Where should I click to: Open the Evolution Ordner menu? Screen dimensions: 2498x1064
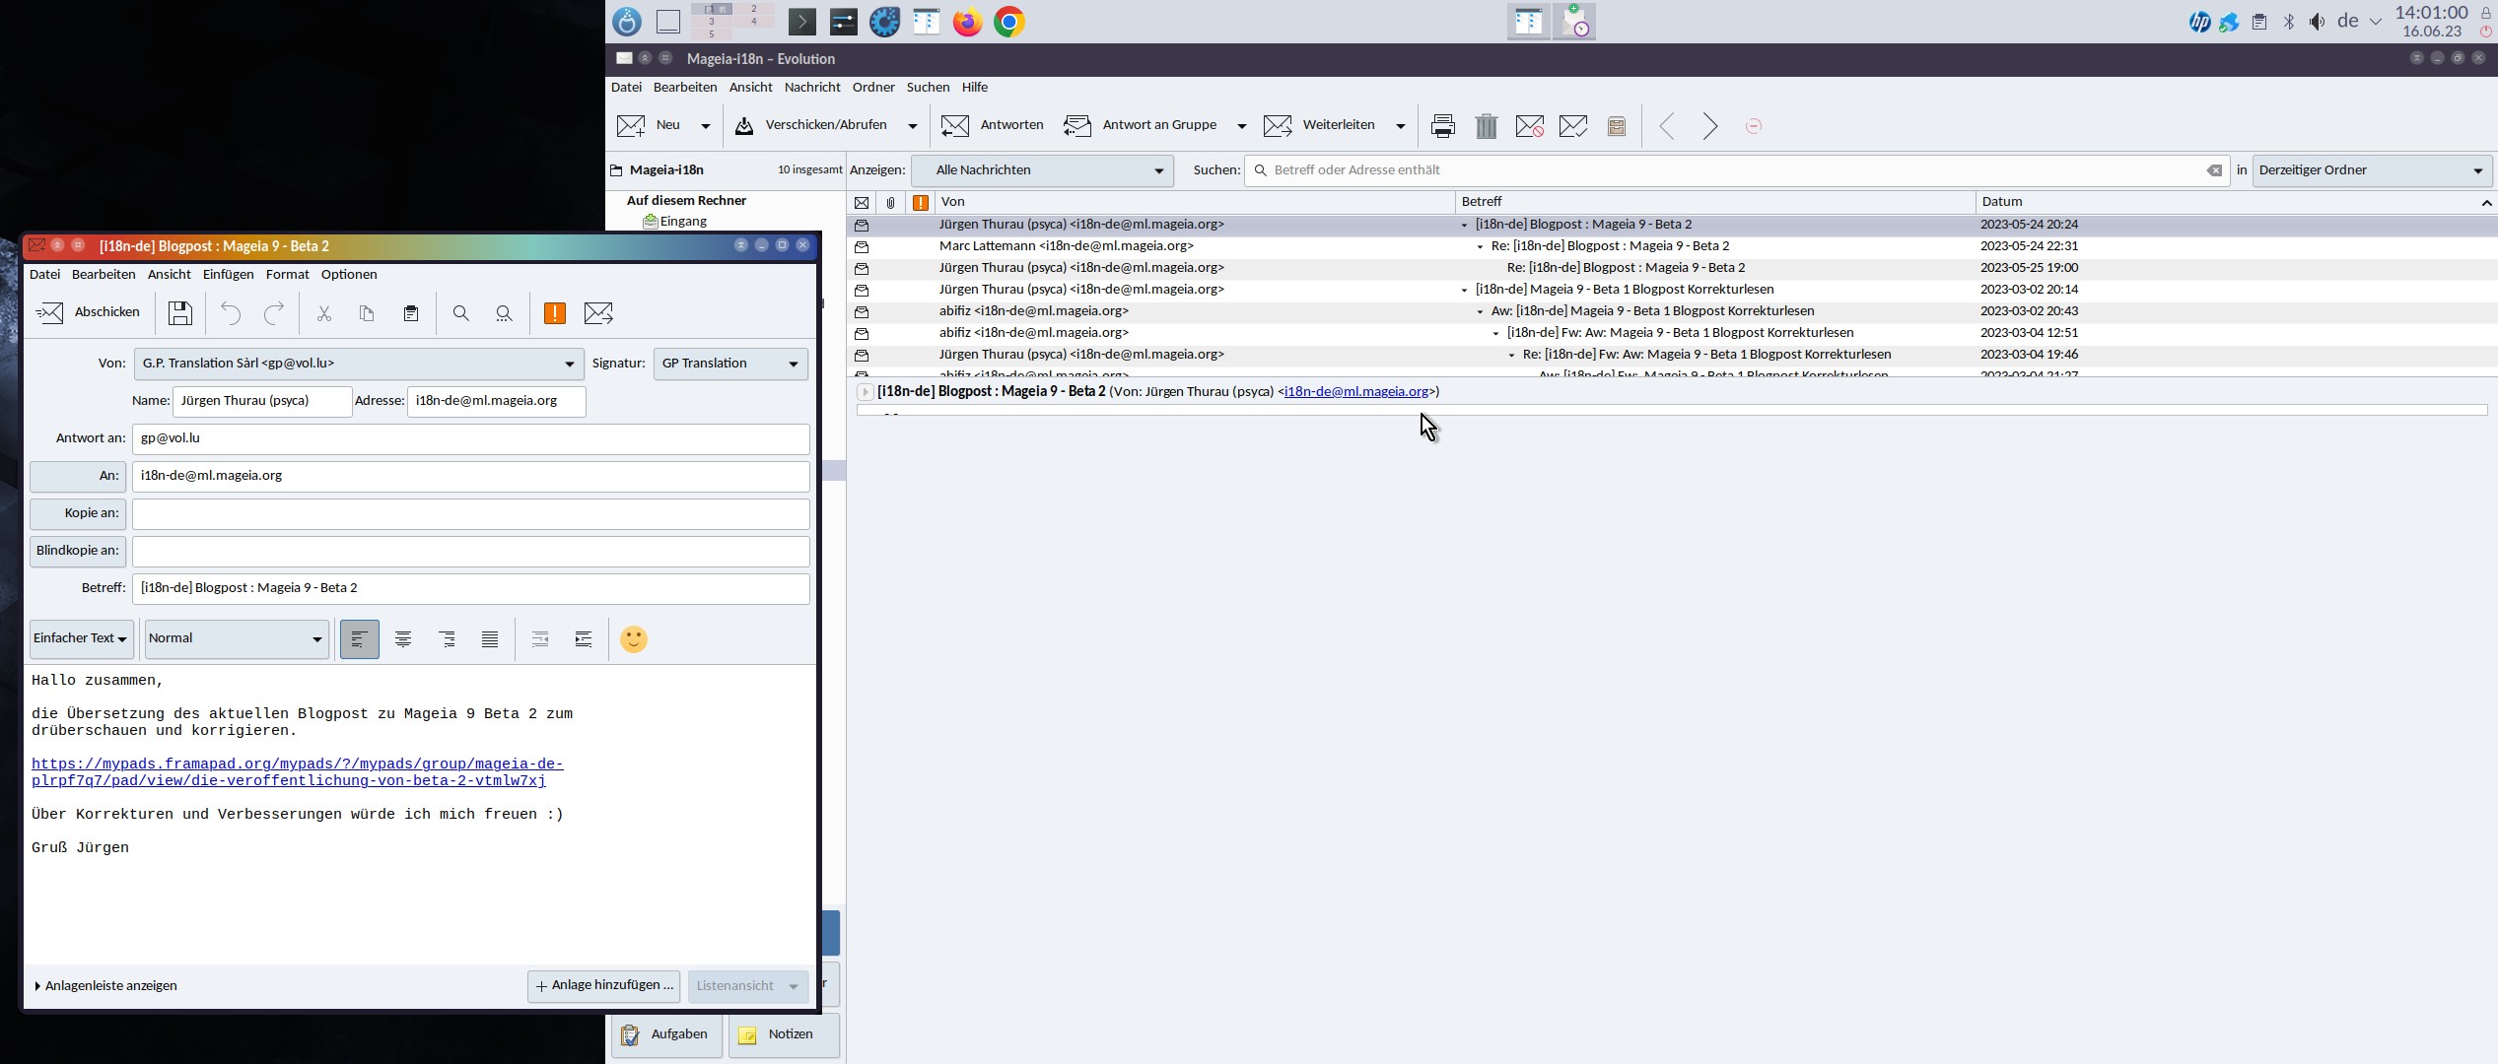873,87
